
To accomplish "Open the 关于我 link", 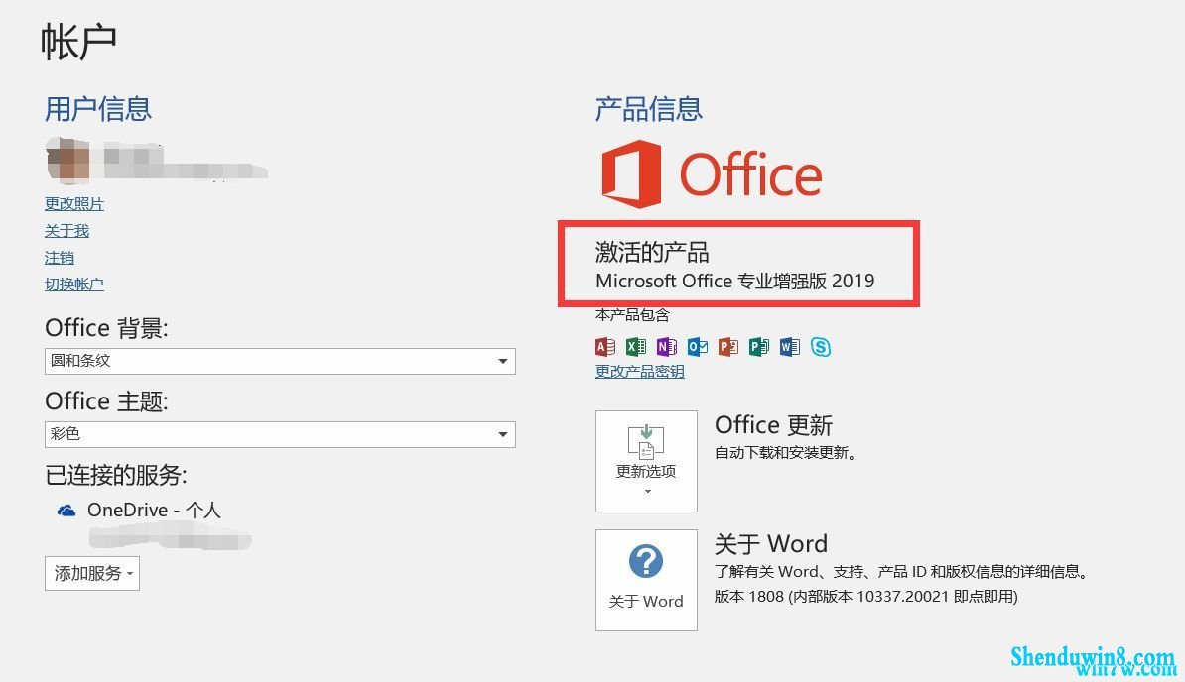I will (x=66, y=231).
